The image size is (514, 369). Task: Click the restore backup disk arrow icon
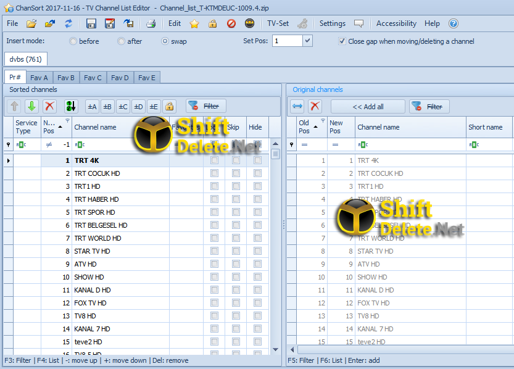[128, 23]
